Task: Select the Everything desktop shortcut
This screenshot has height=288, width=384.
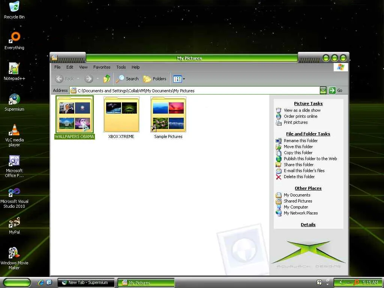Action: [x=14, y=40]
